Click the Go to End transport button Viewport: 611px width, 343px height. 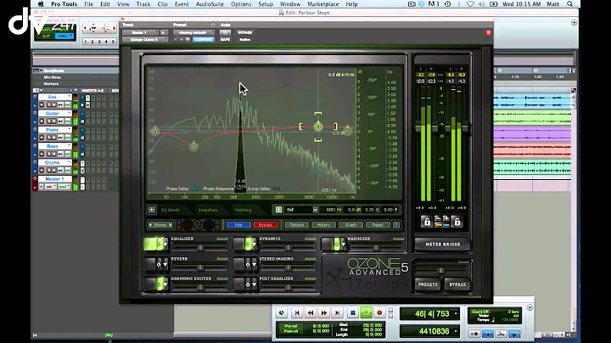pyautogui.click(x=338, y=312)
